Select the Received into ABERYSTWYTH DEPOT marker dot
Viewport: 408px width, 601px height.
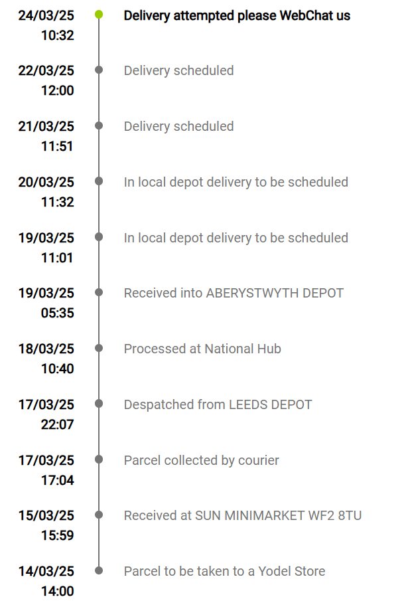(x=99, y=292)
